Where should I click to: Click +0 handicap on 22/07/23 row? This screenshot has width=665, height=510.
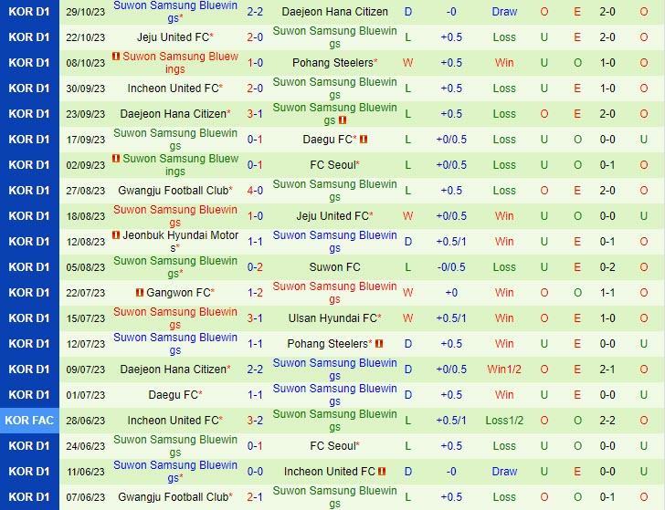point(451,293)
